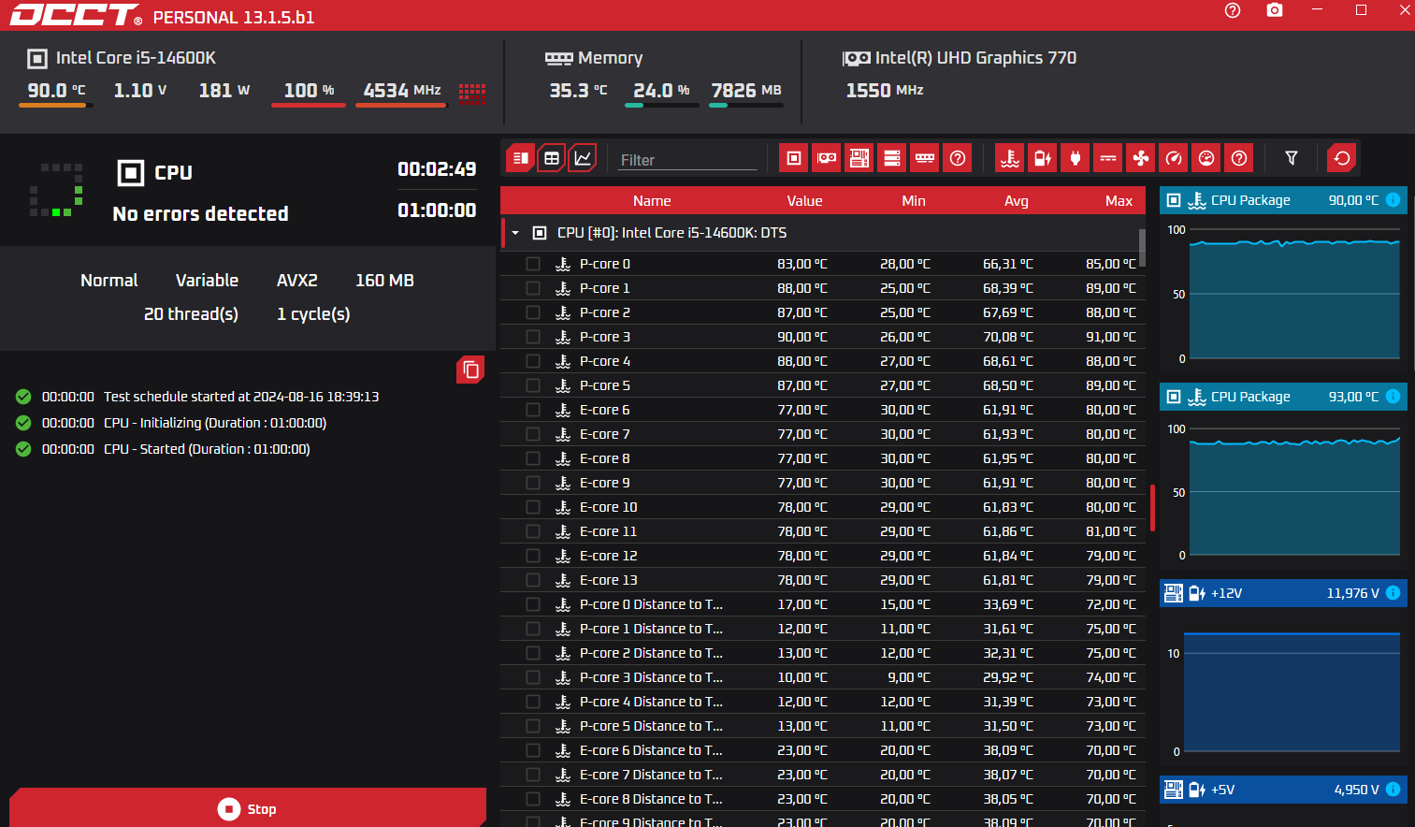Toggle the power plug sensor filter icon
The width and height of the screenshot is (1415, 827).
click(1076, 158)
